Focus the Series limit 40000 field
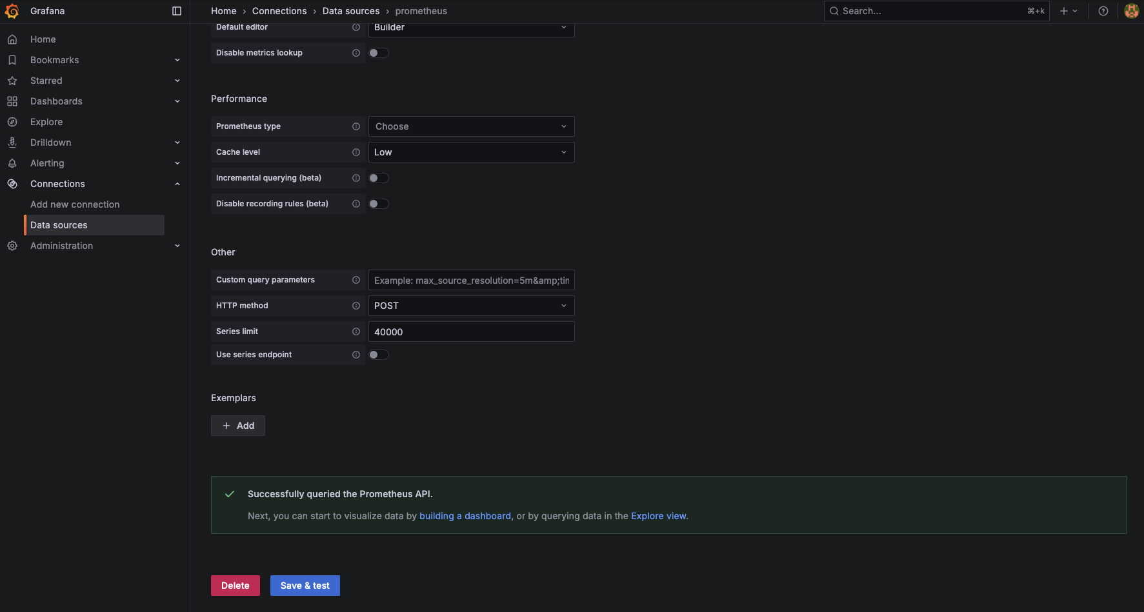The height and width of the screenshot is (612, 1144). pyautogui.click(x=471, y=331)
